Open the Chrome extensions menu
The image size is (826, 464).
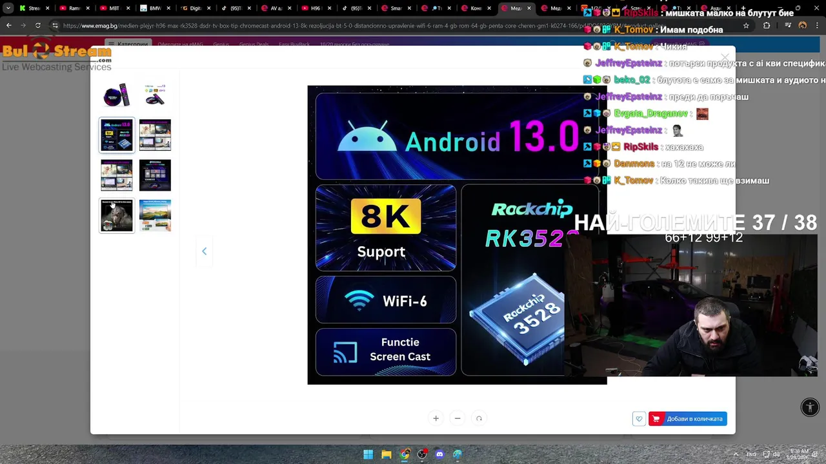click(x=767, y=26)
